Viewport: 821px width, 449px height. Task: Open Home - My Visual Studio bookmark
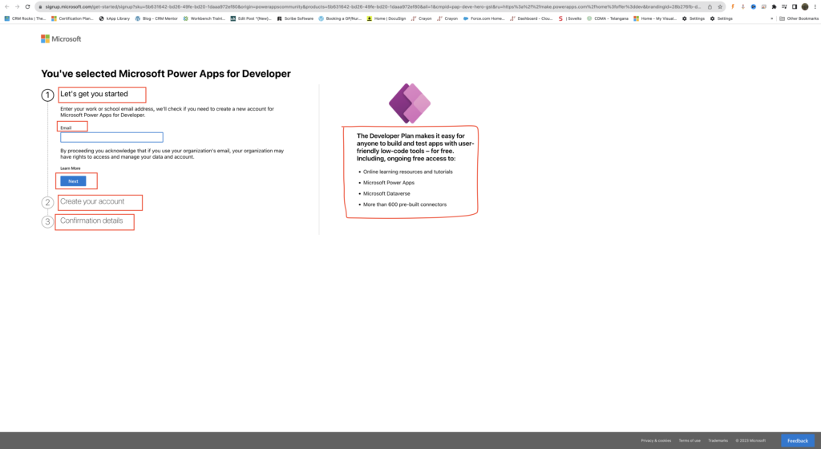654,18
